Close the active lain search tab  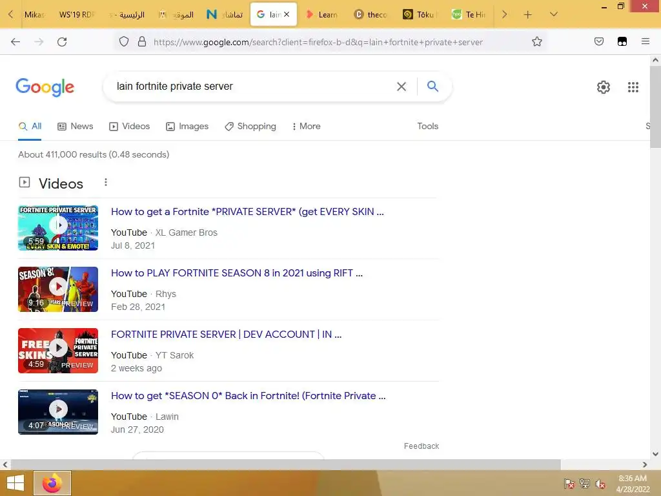click(x=287, y=14)
